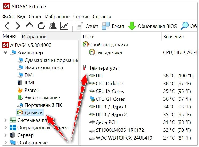Go forward with the right arrow toolbar icon
The width and height of the screenshot is (199, 147).
(x=18, y=26)
